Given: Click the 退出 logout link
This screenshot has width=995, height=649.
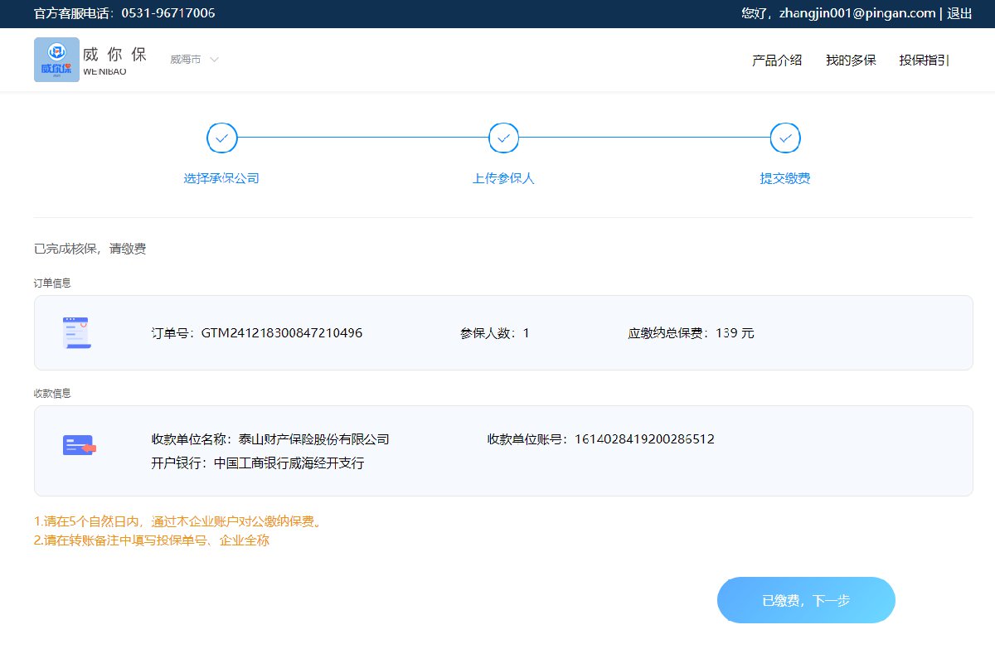Looking at the screenshot, I should pyautogui.click(x=959, y=13).
